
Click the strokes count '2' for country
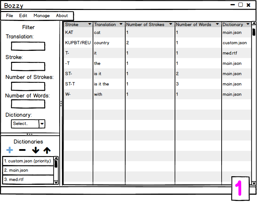[x=150, y=43]
